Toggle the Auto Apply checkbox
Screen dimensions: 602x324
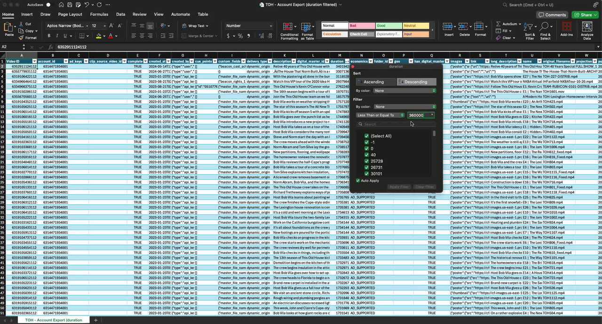click(x=358, y=181)
